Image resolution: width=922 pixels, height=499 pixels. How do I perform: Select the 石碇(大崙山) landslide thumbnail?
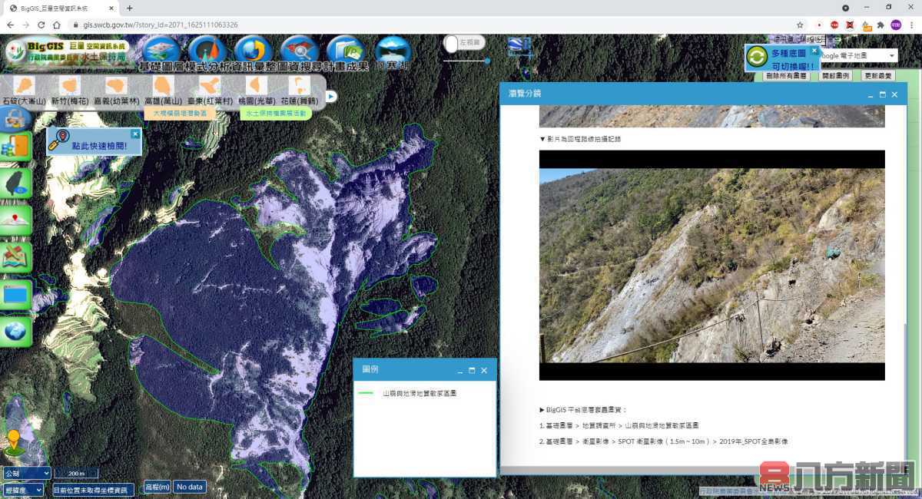click(24, 85)
